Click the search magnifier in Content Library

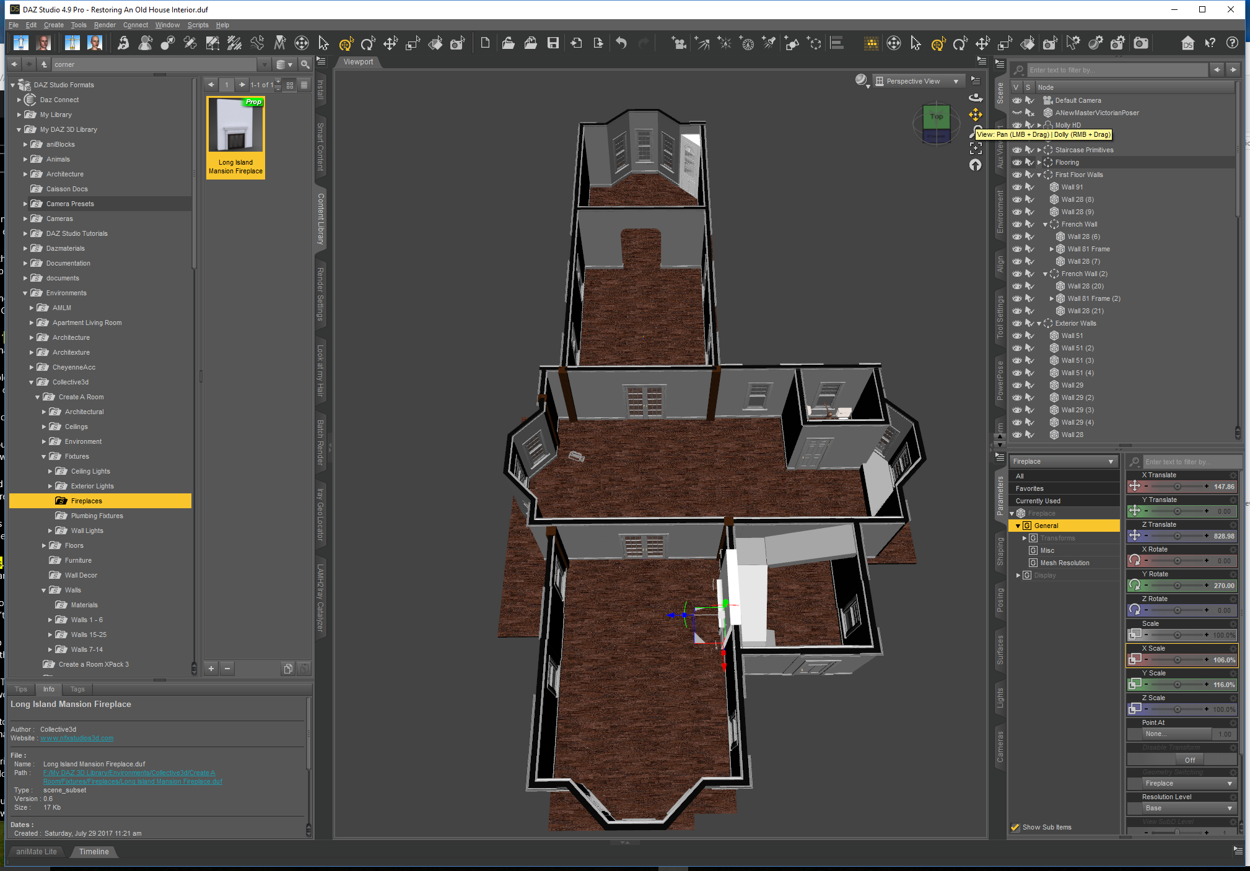(x=305, y=64)
